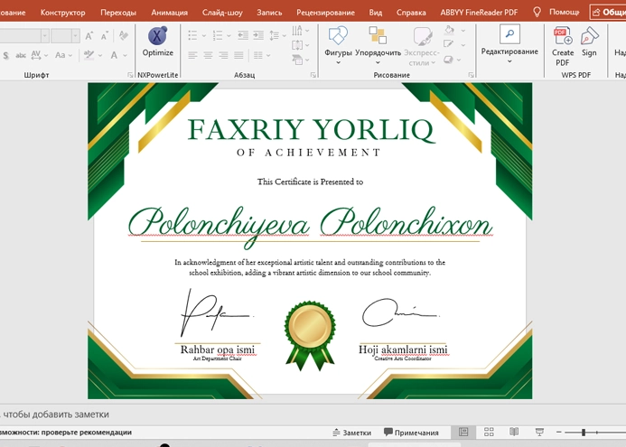Open the Анимация tab
This screenshot has height=447, width=626.
pos(169,13)
